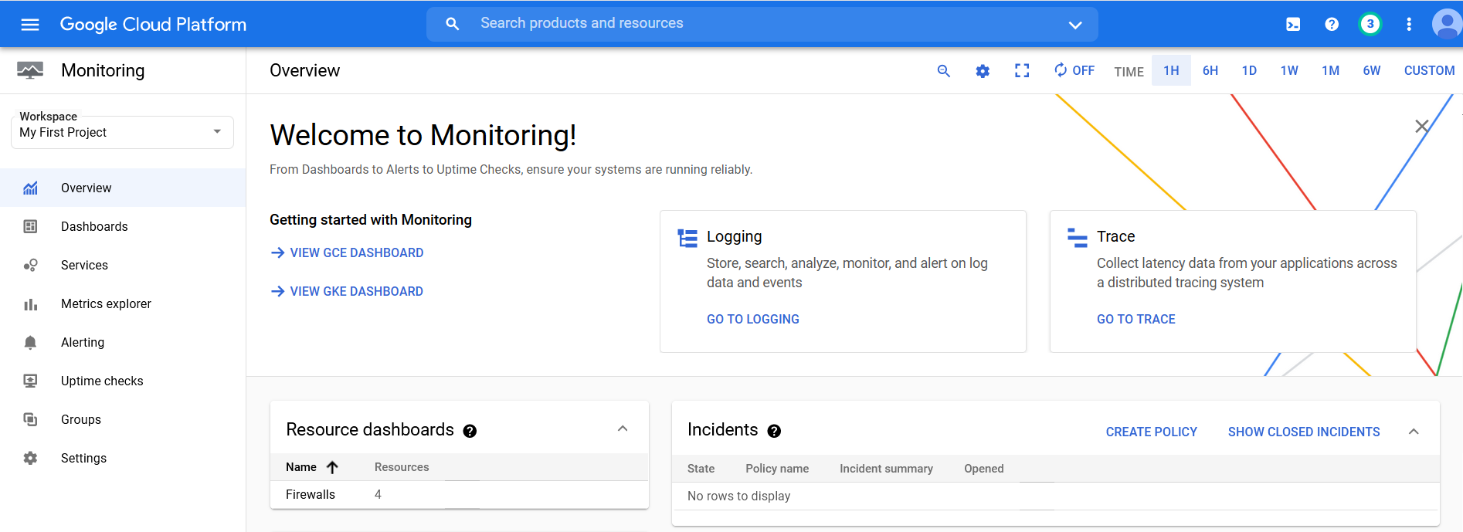The height and width of the screenshot is (532, 1463).
Task: Choose the CUSTOM time range
Action: coord(1429,70)
